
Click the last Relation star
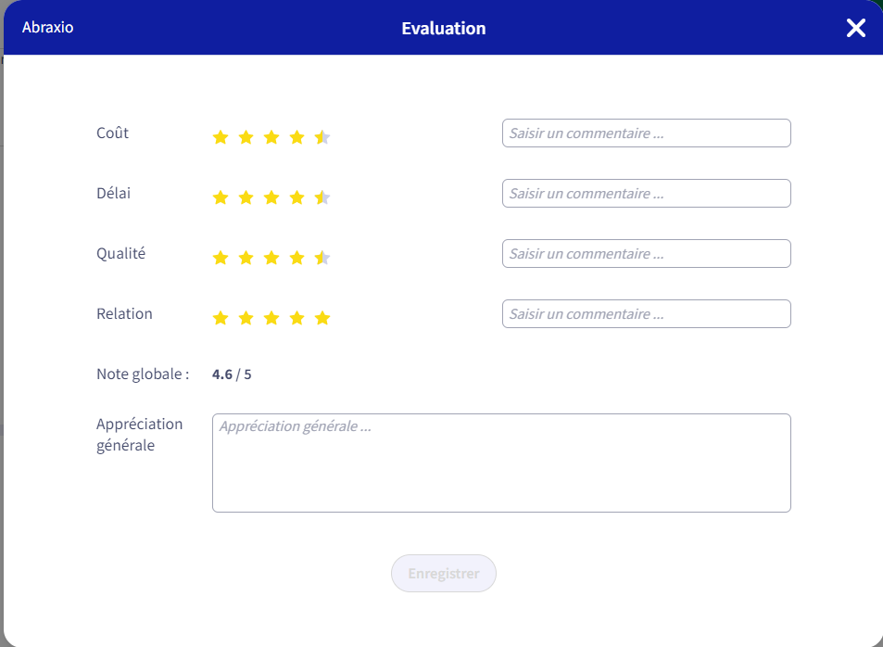click(x=322, y=318)
